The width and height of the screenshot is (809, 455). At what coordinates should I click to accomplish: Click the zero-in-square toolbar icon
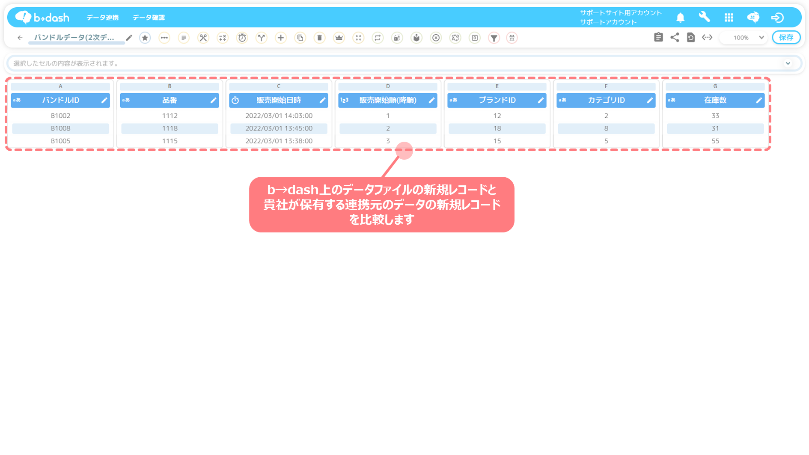[475, 38]
